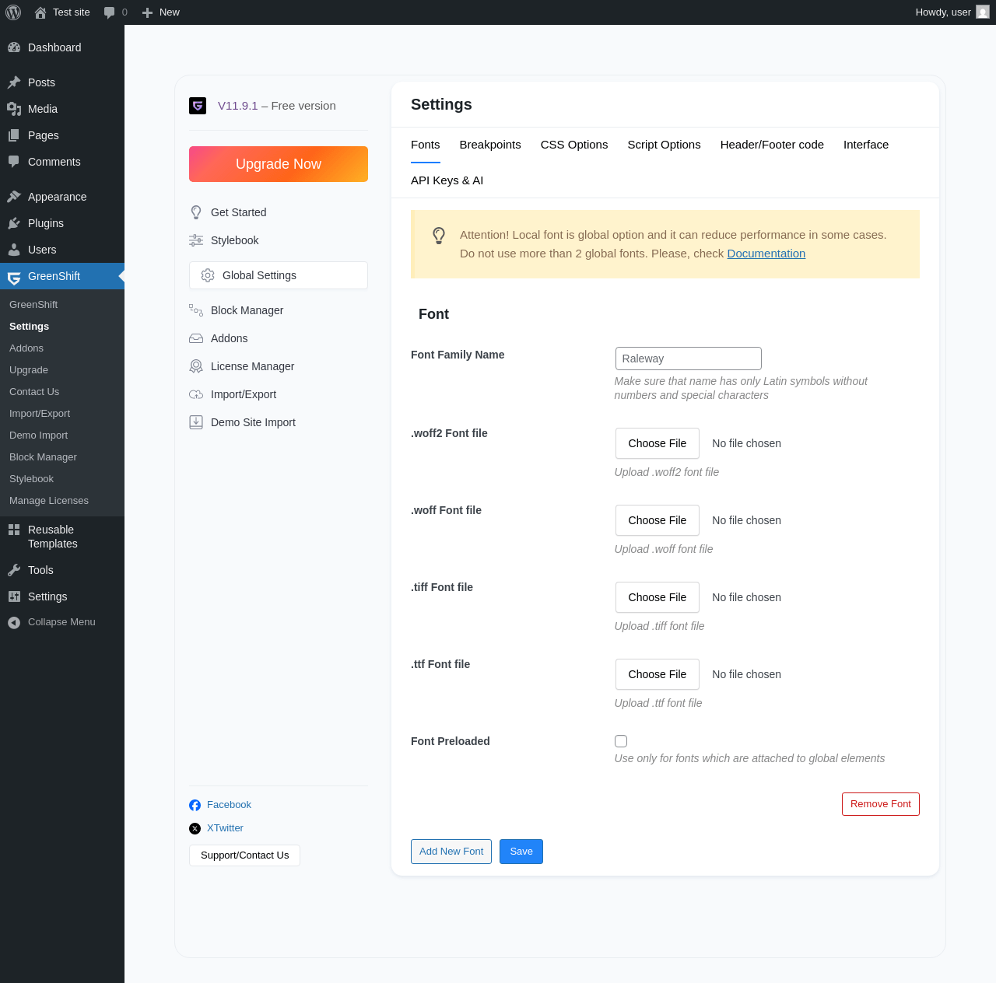The image size is (996, 983).
Task: Open Demo Site Import download icon
Action: pos(196,422)
